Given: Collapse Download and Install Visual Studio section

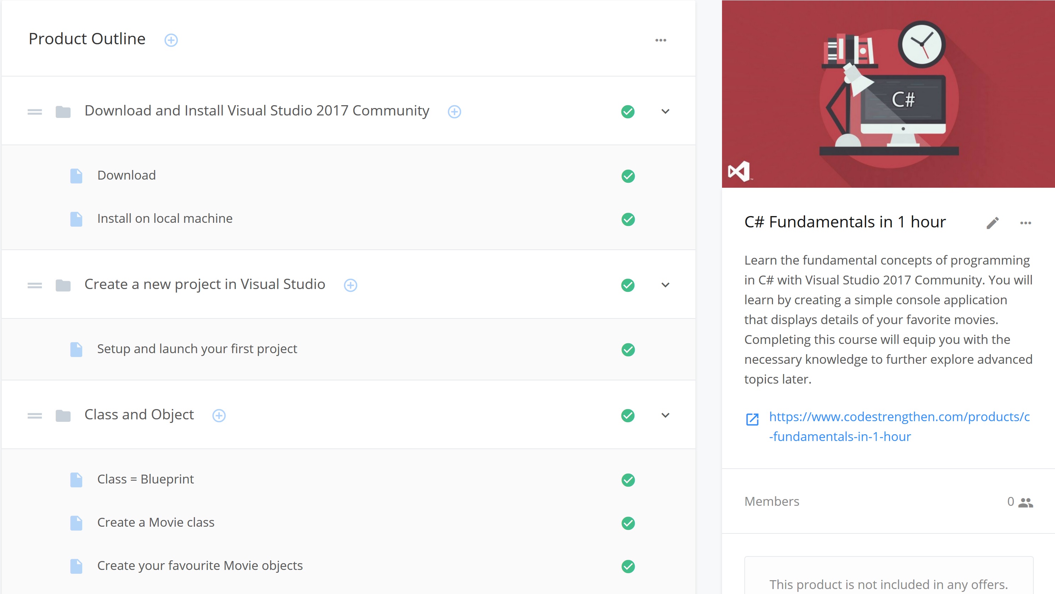Looking at the screenshot, I should [x=665, y=111].
